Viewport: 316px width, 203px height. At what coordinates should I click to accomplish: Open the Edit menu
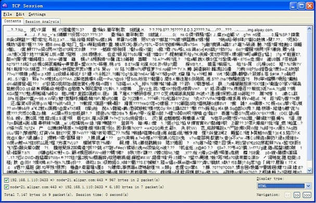coord(20,14)
